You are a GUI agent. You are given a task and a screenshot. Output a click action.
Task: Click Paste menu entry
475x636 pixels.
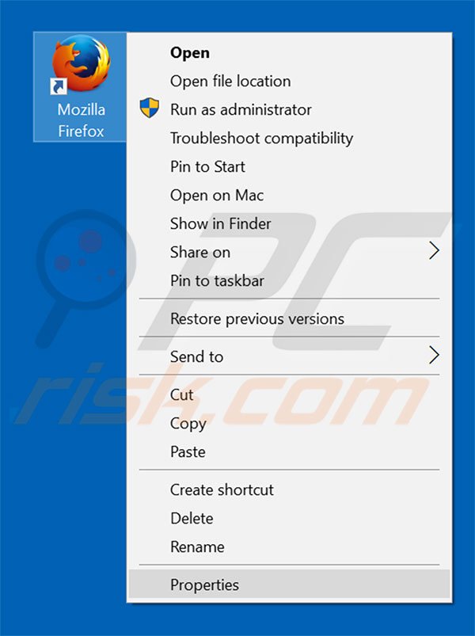[x=290, y=451]
